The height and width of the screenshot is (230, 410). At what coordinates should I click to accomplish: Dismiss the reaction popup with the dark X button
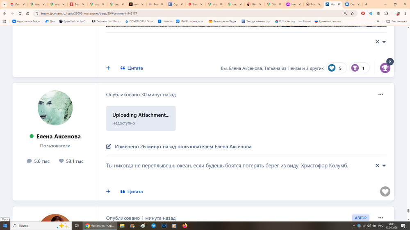(x=390, y=61)
